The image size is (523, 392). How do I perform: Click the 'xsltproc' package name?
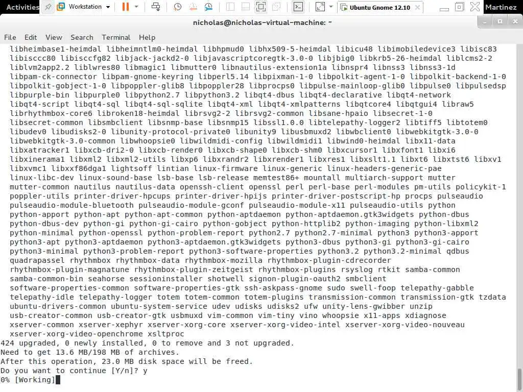pos(166,334)
